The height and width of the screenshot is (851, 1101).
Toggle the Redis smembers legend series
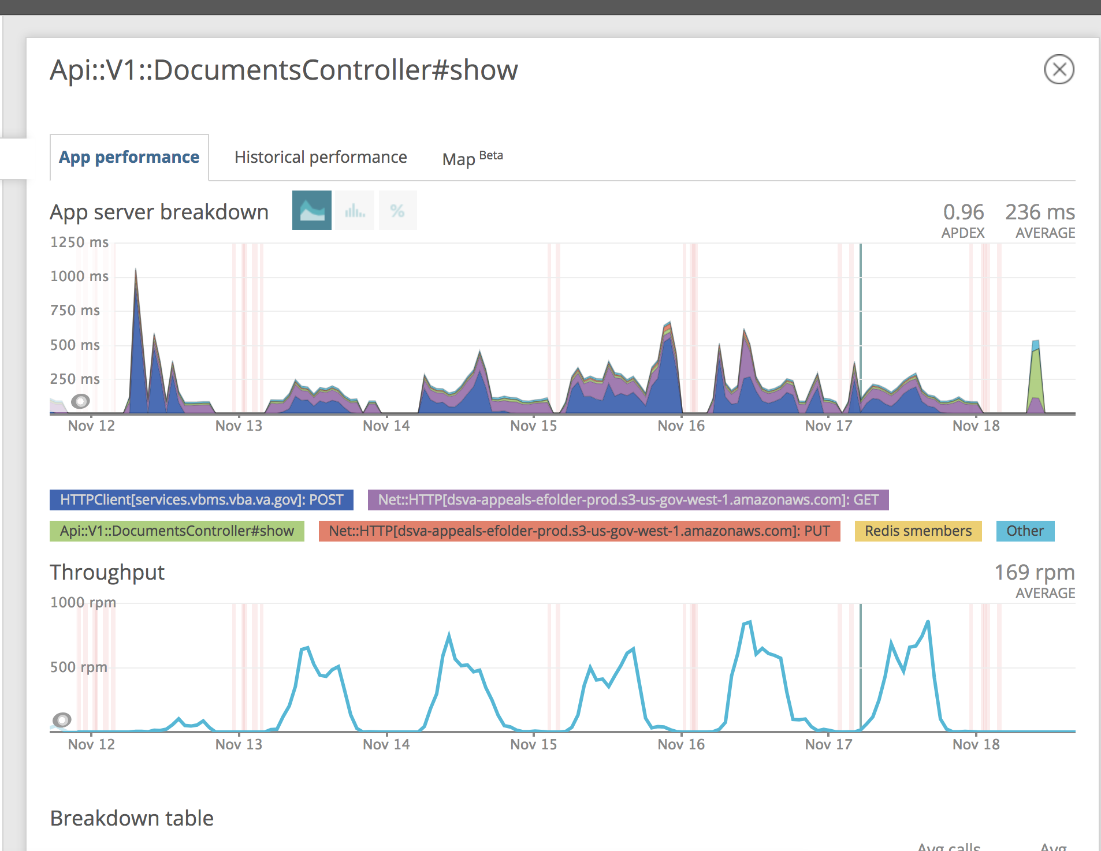coord(918,531)
